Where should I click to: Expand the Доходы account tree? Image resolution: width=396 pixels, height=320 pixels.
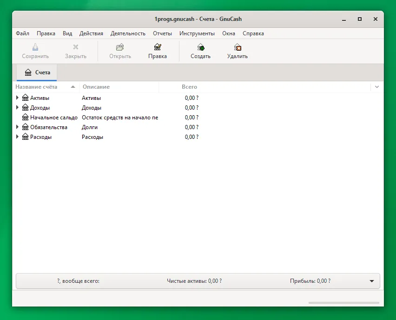point(17,107)
